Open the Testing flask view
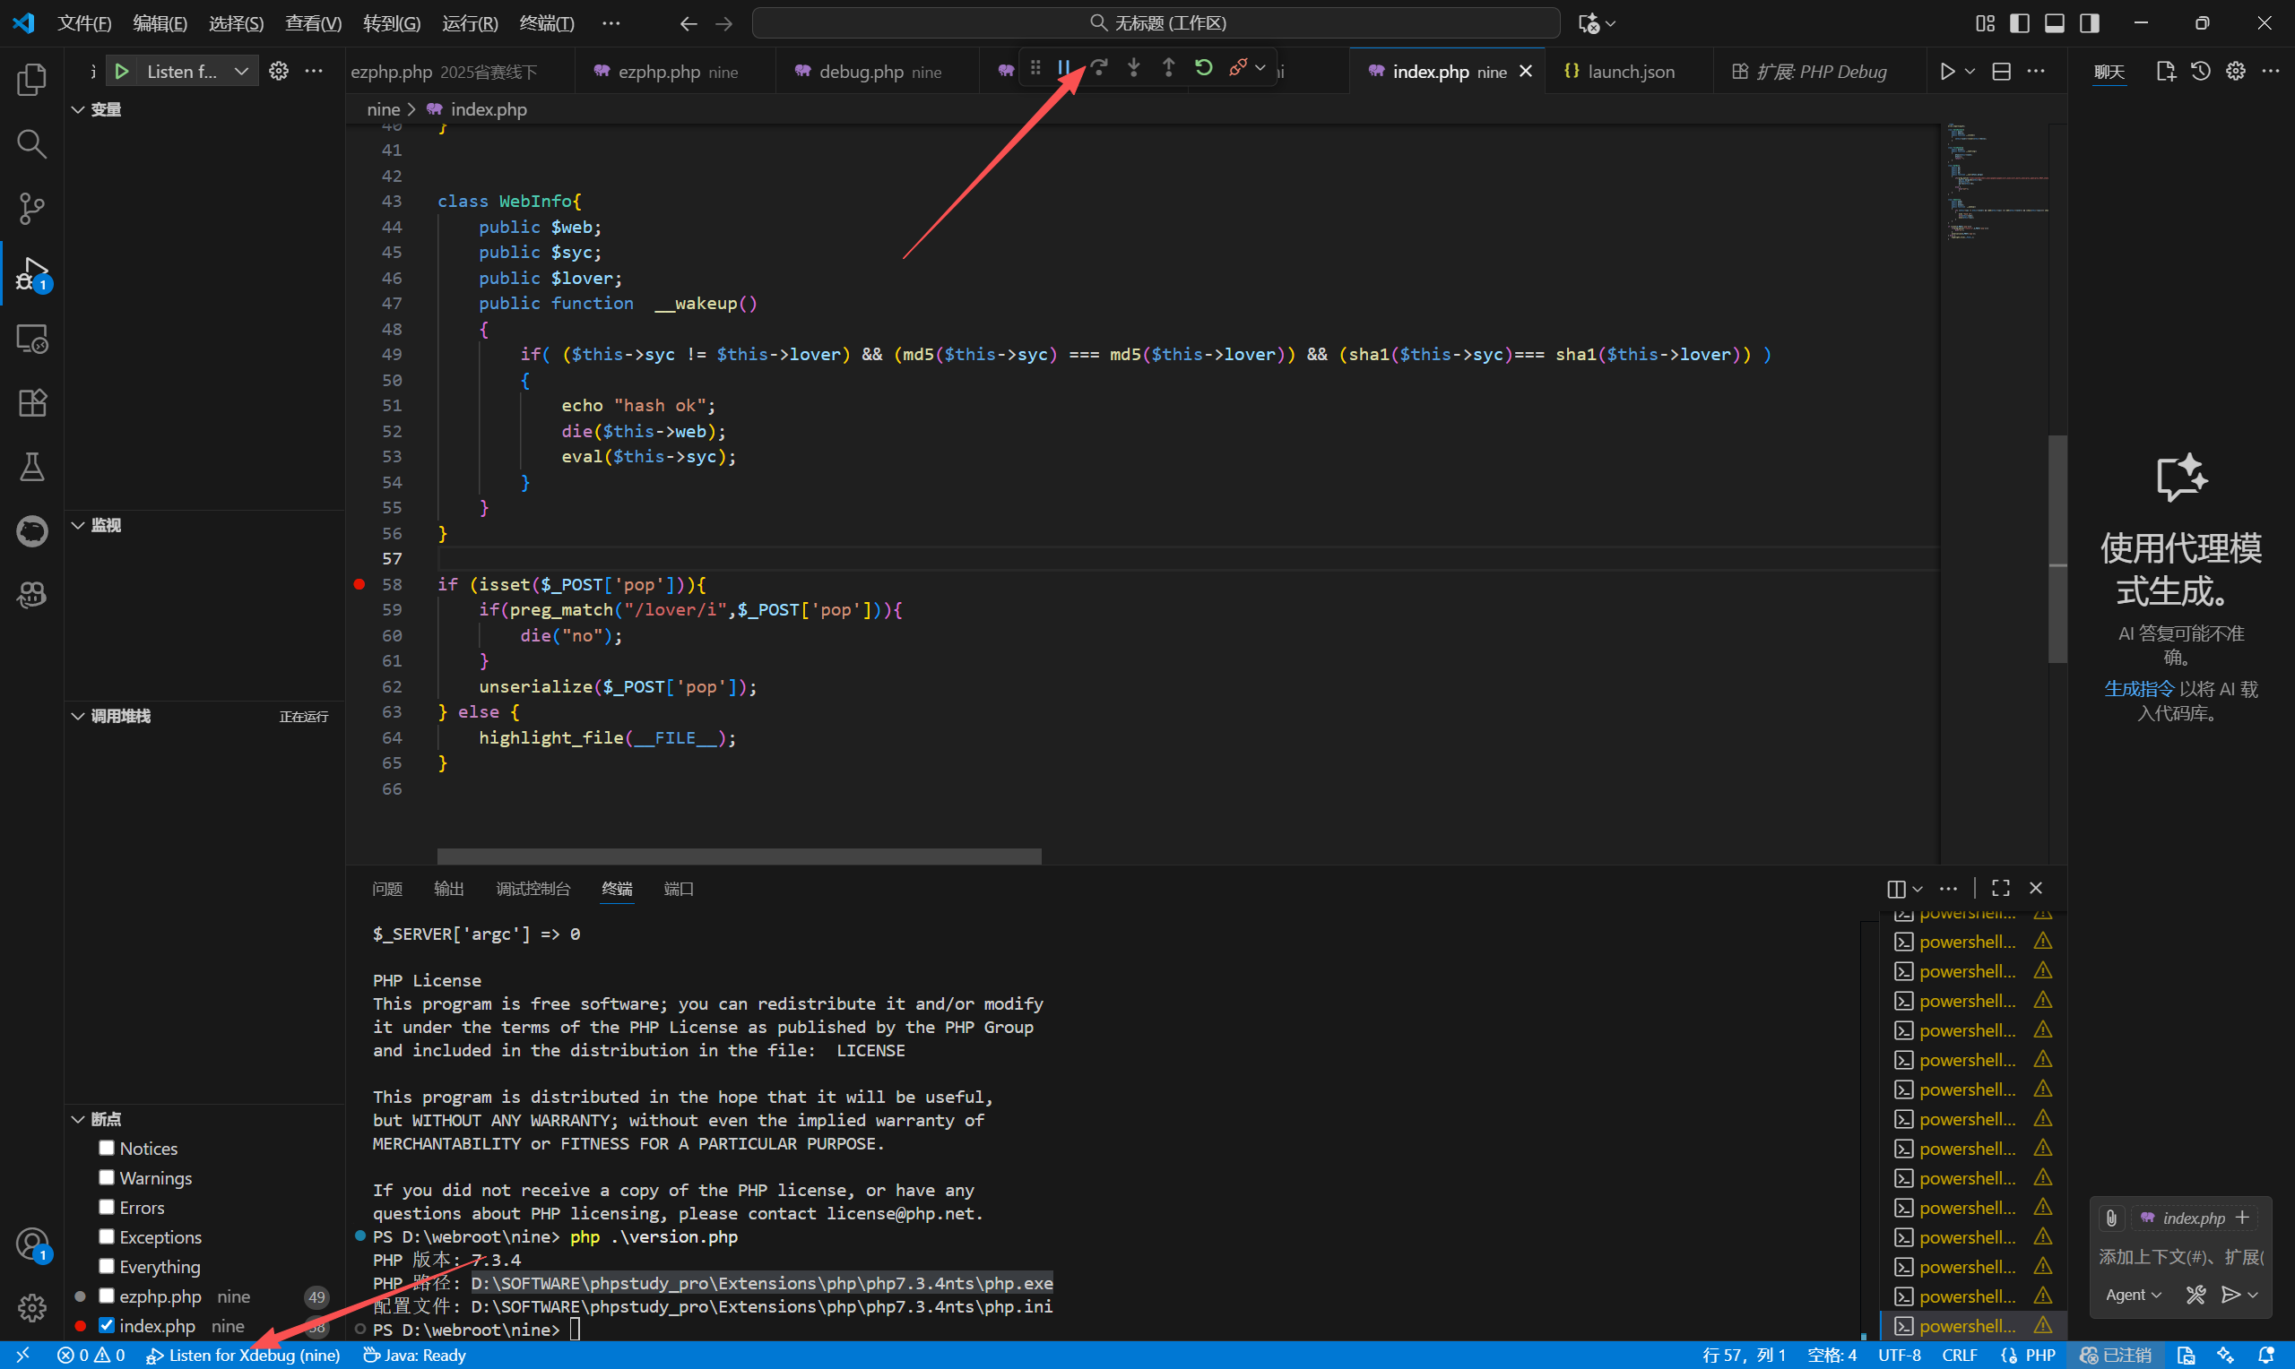Viewport: 2295px width, 1369px height. [31, 467]
